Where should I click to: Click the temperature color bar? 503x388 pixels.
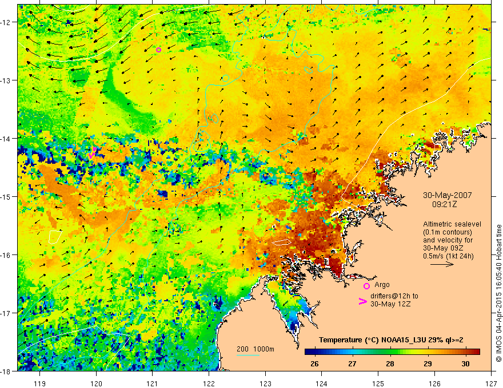[392, 352]
